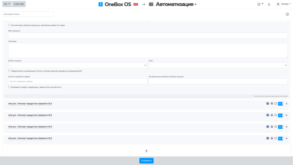Check 'Не учитывать бизнес-процессы' checkbox
This screenshot has height=165, width=293.
pos(9,25)
